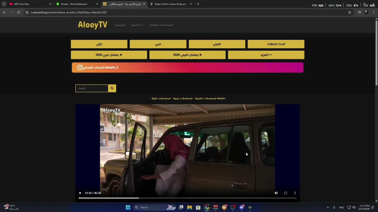Click the search magnifier button on AlooyTV
The width and height of the screenshot is (378, 212).
tap(112, 88)
